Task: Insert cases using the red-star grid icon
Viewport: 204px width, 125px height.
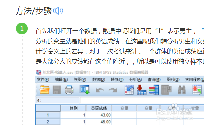Action: (x=197, y=90)
